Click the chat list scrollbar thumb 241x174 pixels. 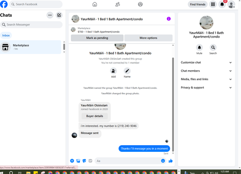point(64,47)
